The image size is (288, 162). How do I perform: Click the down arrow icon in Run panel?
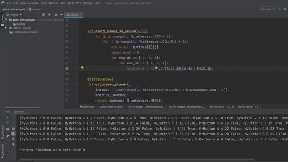coord(13,123)
